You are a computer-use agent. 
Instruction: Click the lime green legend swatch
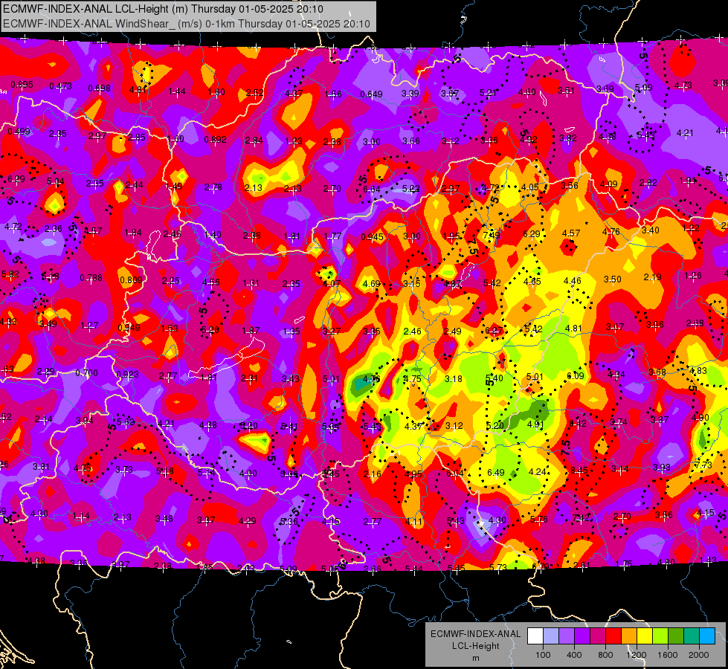point(660,636)
